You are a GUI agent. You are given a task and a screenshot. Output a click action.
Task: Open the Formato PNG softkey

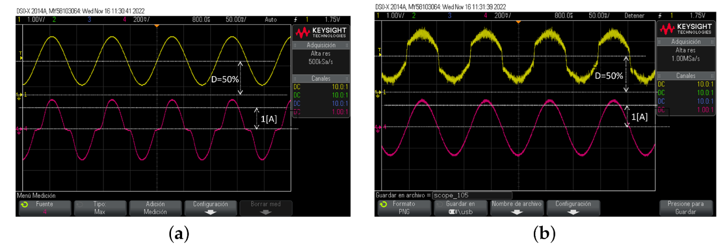(x=404, y=208)
